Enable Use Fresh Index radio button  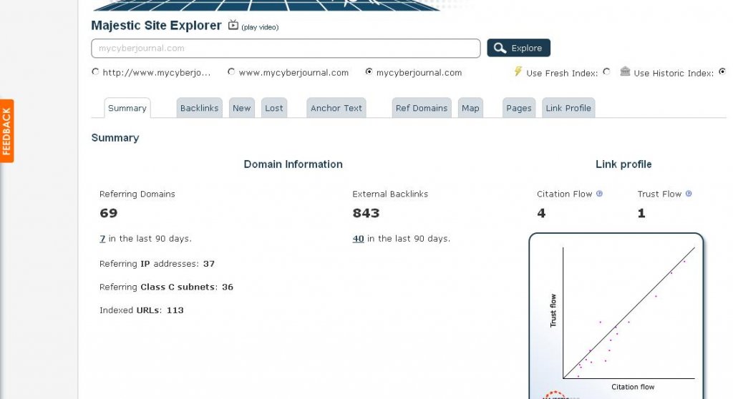(x=607, y=72)
